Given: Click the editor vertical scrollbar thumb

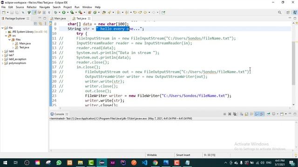Looking at the screenshot, I should click(294, 63).
